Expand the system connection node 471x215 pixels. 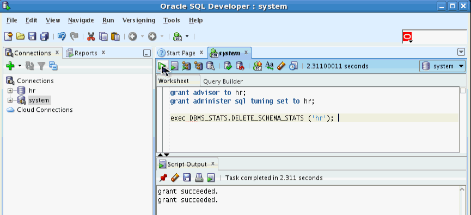tap(10, 100)
